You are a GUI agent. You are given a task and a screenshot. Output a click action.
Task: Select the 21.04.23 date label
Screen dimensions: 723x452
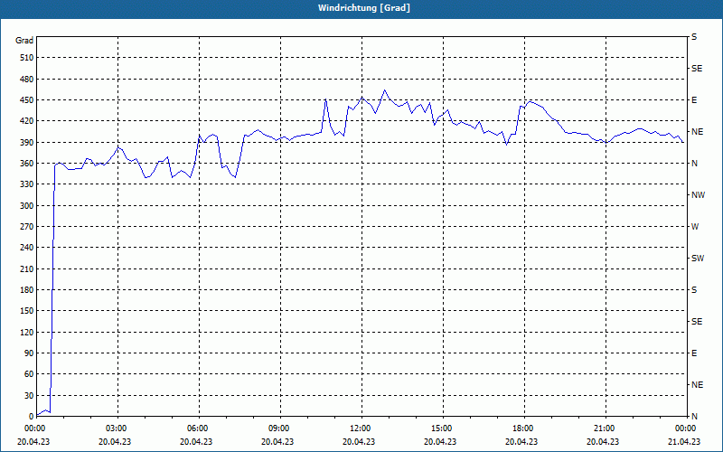click(x=684, y=441)
